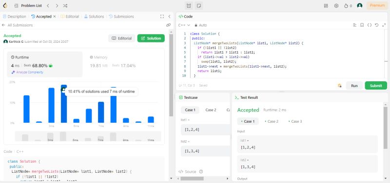Open the settings gear icon

click(x=336, y=6)
